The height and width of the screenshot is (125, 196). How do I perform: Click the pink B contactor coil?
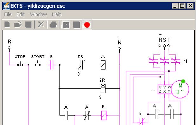click(x=104, y=115)
